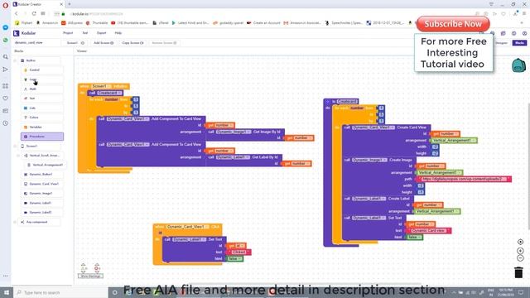Select Dynamic_Card_View1 in component tree
Viewport: 530px width, 298px height.
[x=43, y=184]
